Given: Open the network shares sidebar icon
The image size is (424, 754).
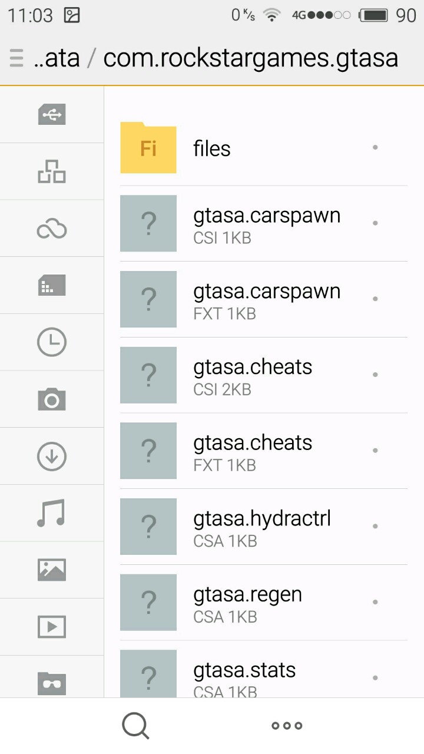Looking at the screenshot, I should (x=52, y=171).
